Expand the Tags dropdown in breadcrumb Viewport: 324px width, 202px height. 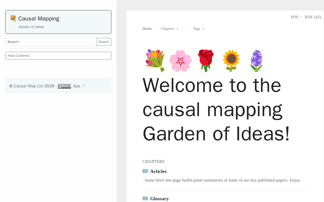(x=198, y=29)
